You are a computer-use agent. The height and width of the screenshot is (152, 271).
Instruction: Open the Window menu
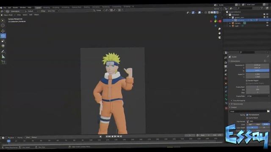(x=23, y=8)
